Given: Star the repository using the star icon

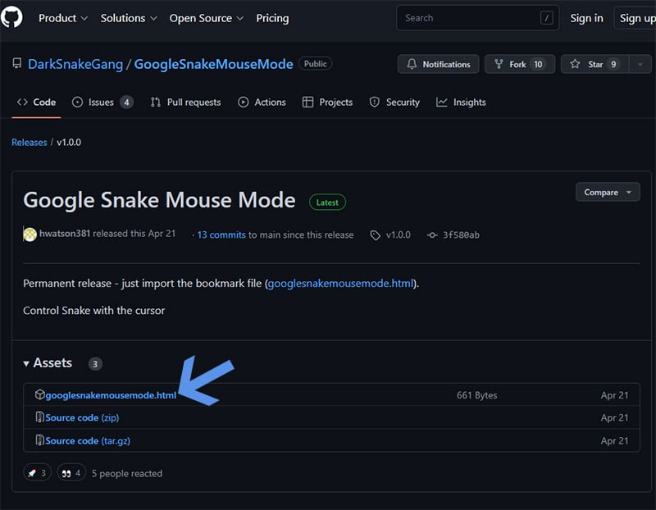Looking at the screenshot, I should point(575,64).
